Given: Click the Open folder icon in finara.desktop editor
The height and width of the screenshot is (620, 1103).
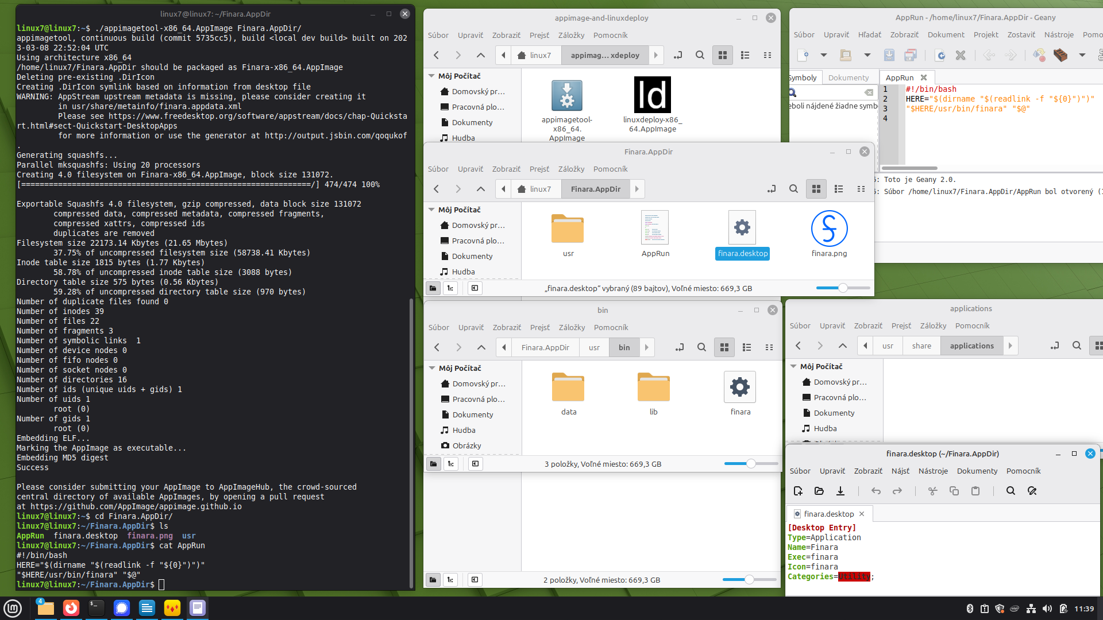Looking at the screenshot, I should 819,491.
